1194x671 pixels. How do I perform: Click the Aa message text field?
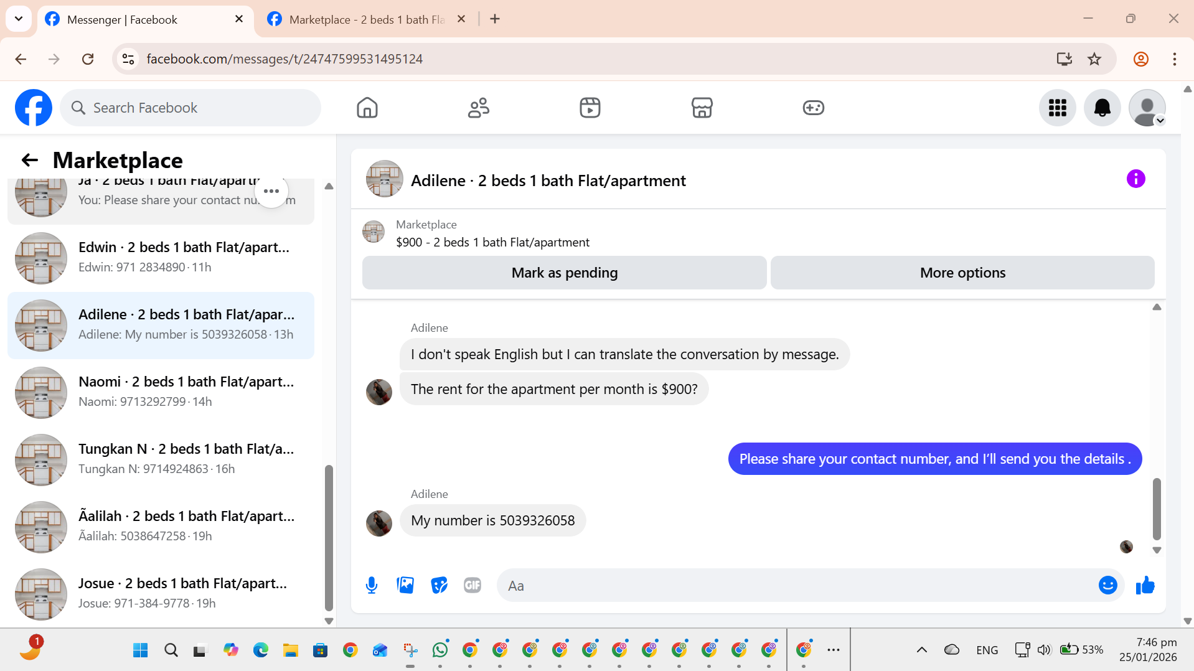point(797,586)
